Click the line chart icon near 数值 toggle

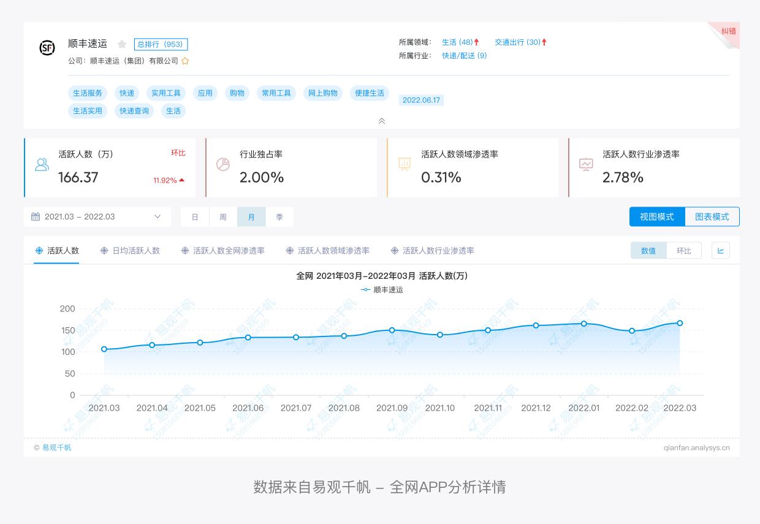[720, 250]
